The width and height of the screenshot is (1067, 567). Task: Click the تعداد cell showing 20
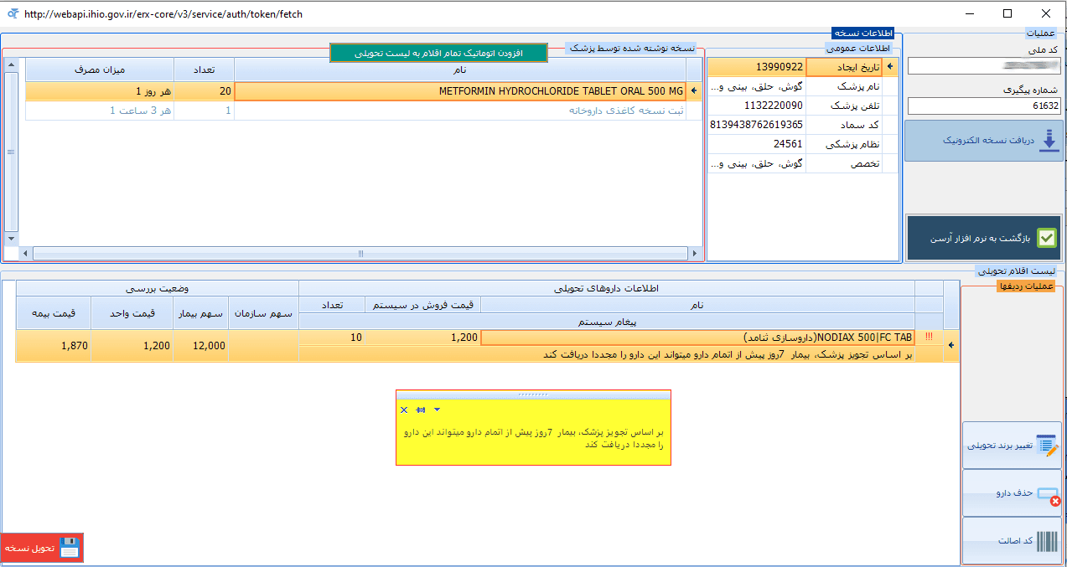(x=204, y=90)
